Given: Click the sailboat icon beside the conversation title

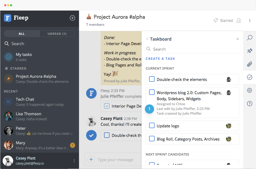Looking at the screenshot, I should (x=89, y=17).
